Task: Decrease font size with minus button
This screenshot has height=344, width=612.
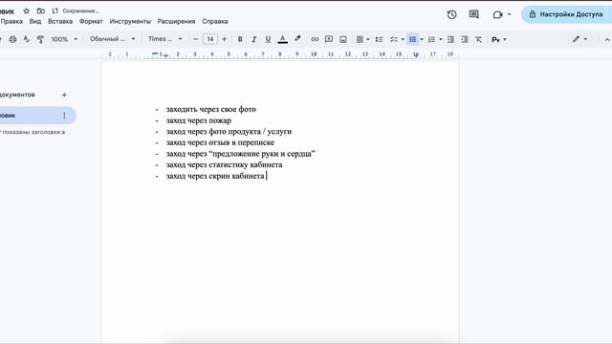Action: click(196, 39)
